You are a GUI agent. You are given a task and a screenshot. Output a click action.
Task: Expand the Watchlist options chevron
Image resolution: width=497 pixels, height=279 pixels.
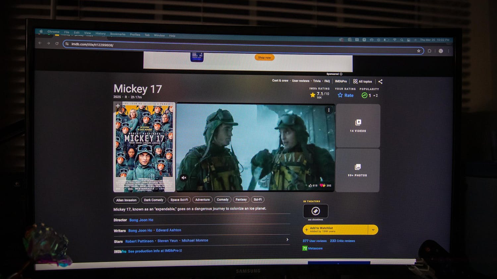click(373, 229)
